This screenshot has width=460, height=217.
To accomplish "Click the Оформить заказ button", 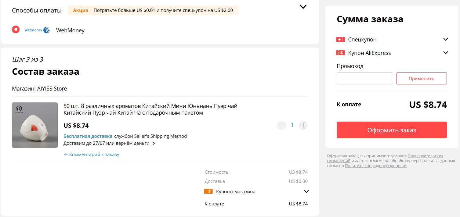I will pyautogui.click(x=392, y=130).
